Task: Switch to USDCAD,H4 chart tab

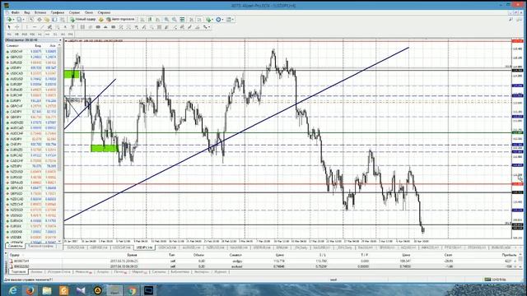Action: click(167, 247)
